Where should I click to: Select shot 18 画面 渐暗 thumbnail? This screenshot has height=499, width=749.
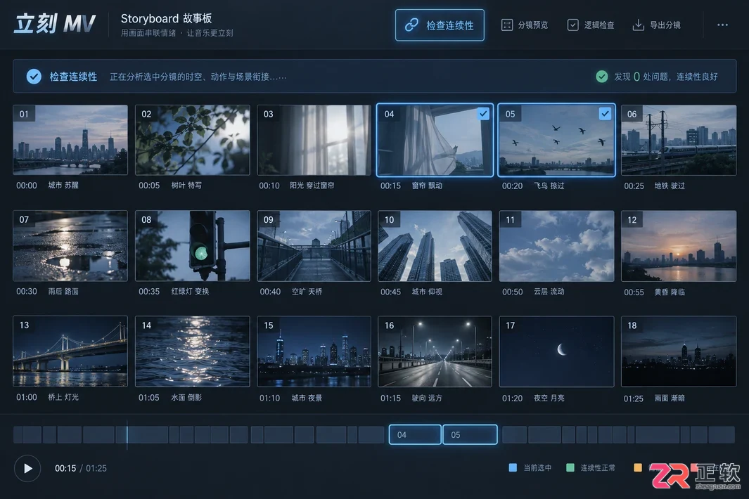pyautogui.click(x=679, y=351)
